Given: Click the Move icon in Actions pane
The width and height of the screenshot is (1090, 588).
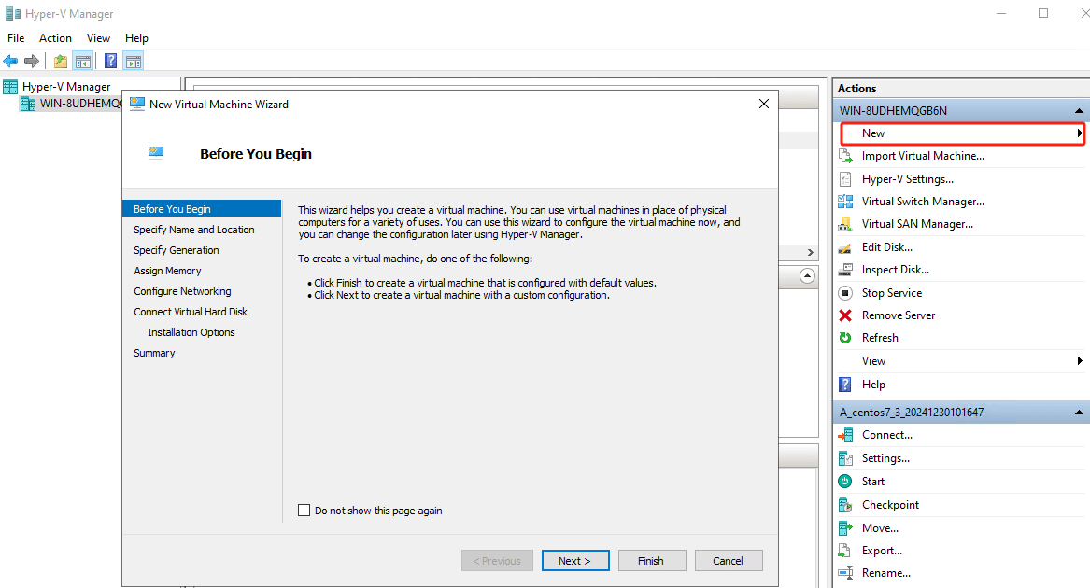Looking at the screenshot, I should (845, 528).
